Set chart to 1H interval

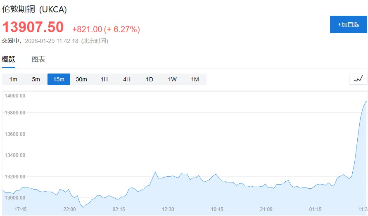click(x=104, y=79)
